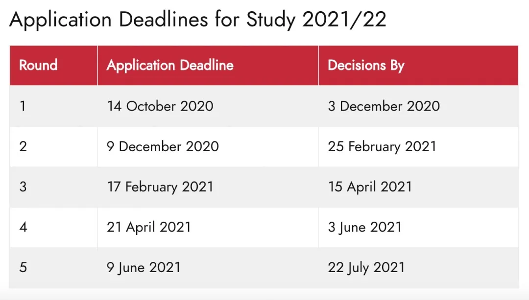This screenshot has width=529, height=300.
Task: Select the round number 3 cell
Action: 23,186
